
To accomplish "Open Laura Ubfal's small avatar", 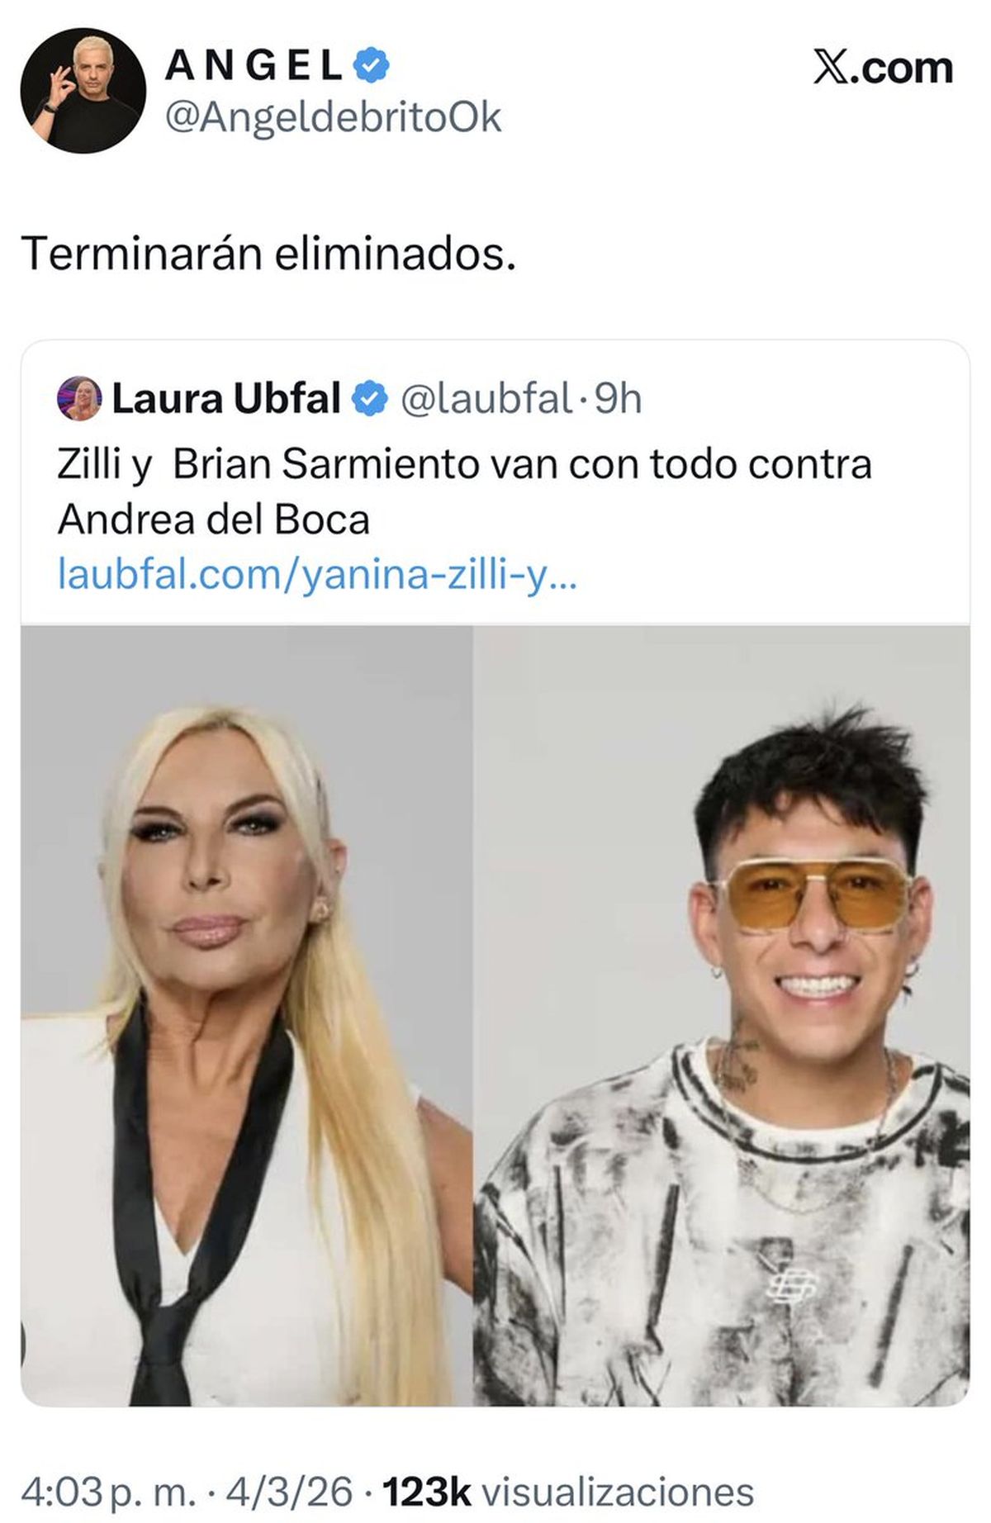I will [79, 399].
